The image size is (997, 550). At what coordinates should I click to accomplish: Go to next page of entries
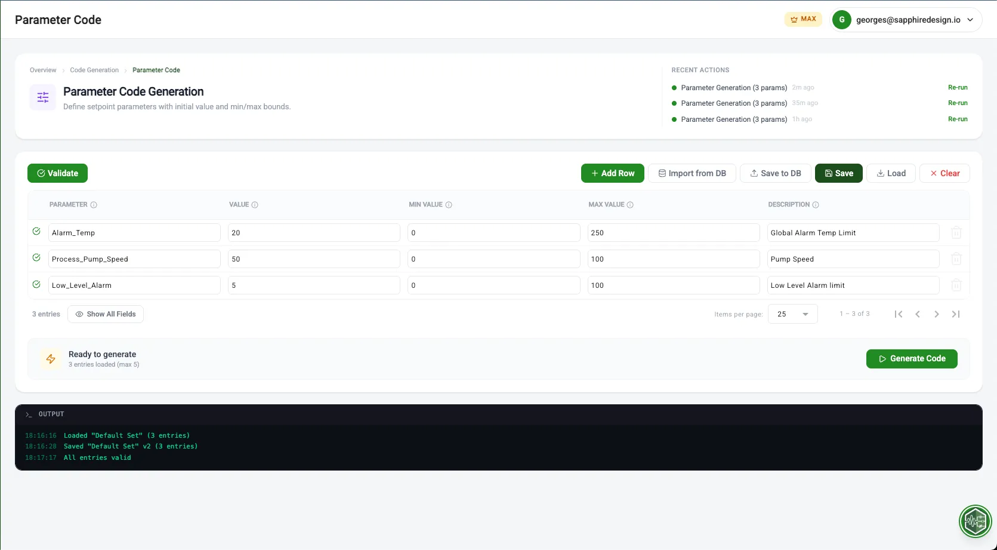937,314
